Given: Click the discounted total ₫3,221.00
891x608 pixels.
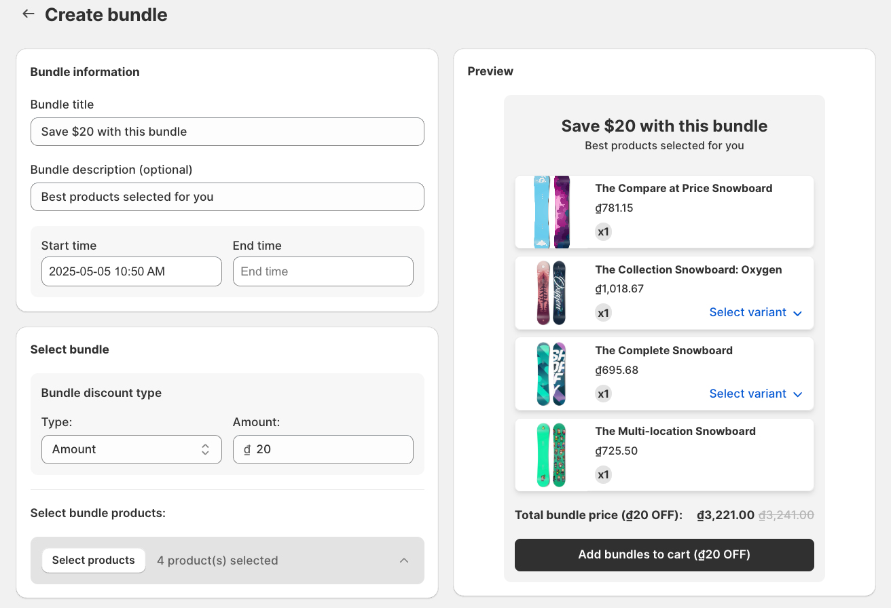Looking at the screenshot, I should coord(725,515).
